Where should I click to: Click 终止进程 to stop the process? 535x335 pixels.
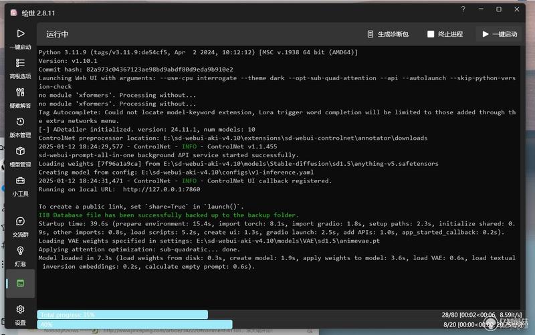[x=445, y=34]
